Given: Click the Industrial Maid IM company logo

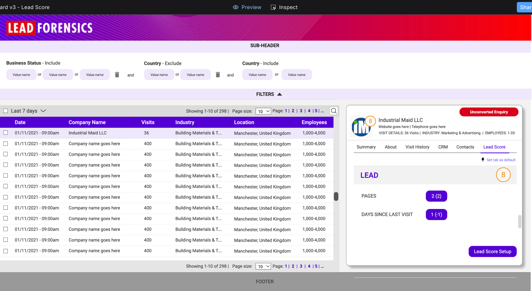Looking at the screenshot, I should 361,127.
